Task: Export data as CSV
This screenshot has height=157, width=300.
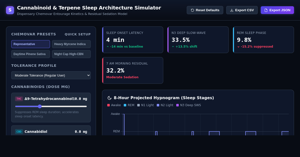Action: [x=242, y=10]
